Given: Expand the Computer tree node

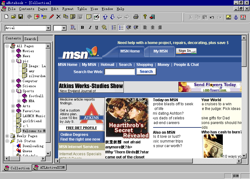Looking at the screenshot, I should click(13, 81).
